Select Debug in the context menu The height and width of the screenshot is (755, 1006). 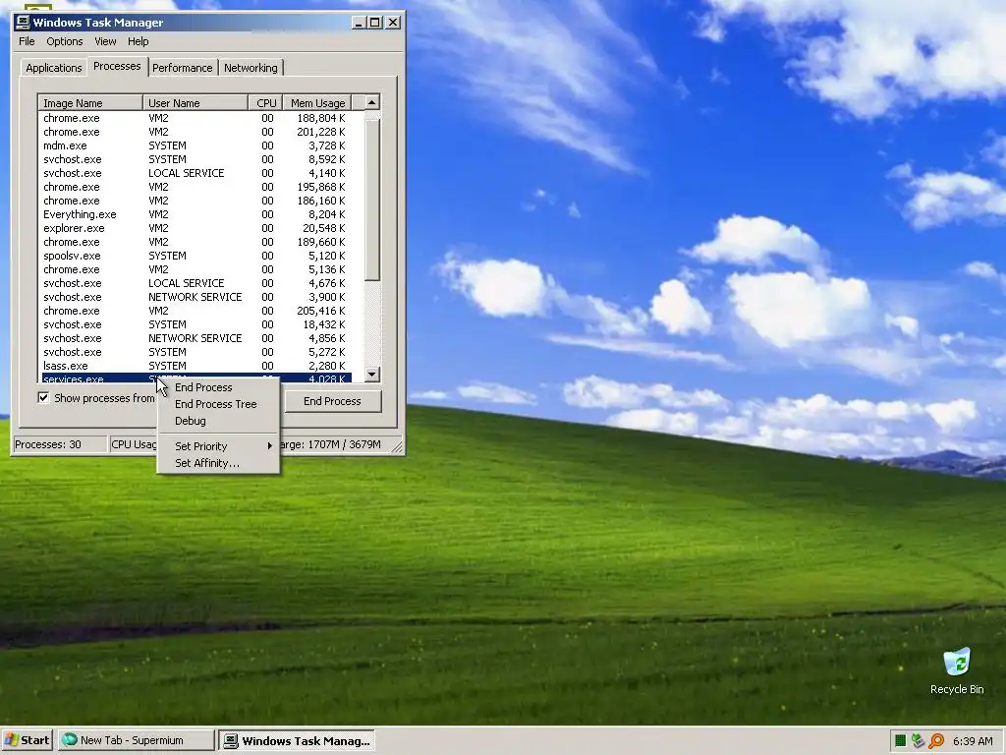pyautogui.click(x=218, y=421)
